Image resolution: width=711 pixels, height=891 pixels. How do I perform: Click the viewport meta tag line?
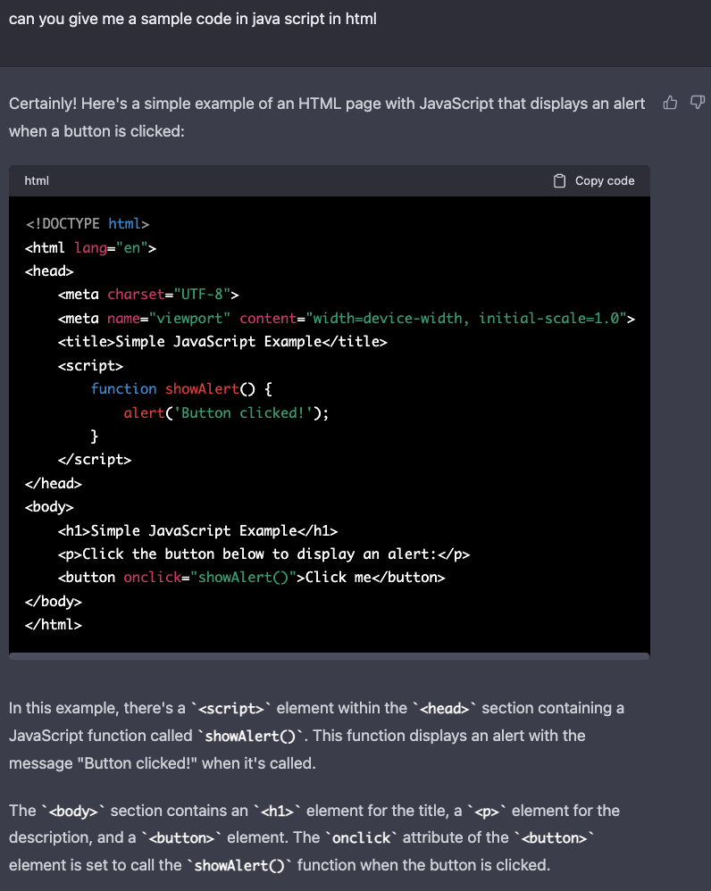click(347, 318)
